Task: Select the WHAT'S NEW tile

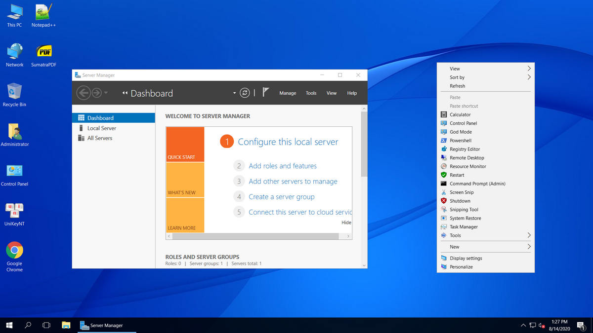Action: pyautogui.click(x=185, y=180)
